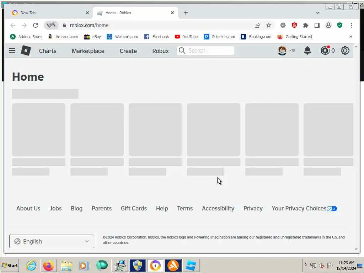This screenshot has height=273, width=364.
Task: Bookmark this page with the star
Action: click(269, 25)
